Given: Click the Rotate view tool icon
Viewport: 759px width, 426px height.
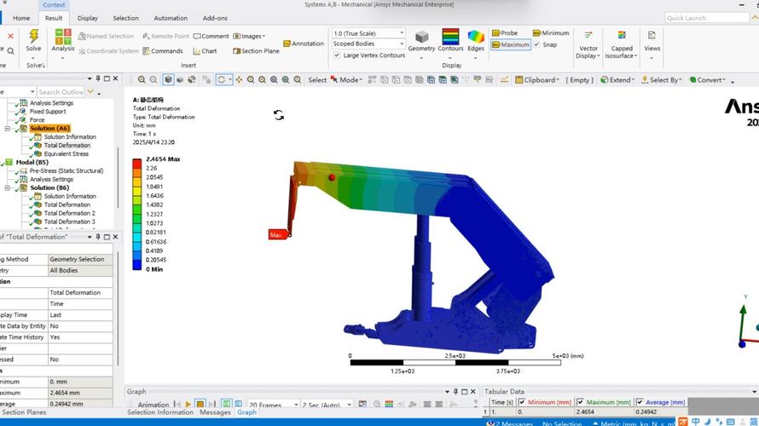Looking at the screenshot, I should [221, 80].
